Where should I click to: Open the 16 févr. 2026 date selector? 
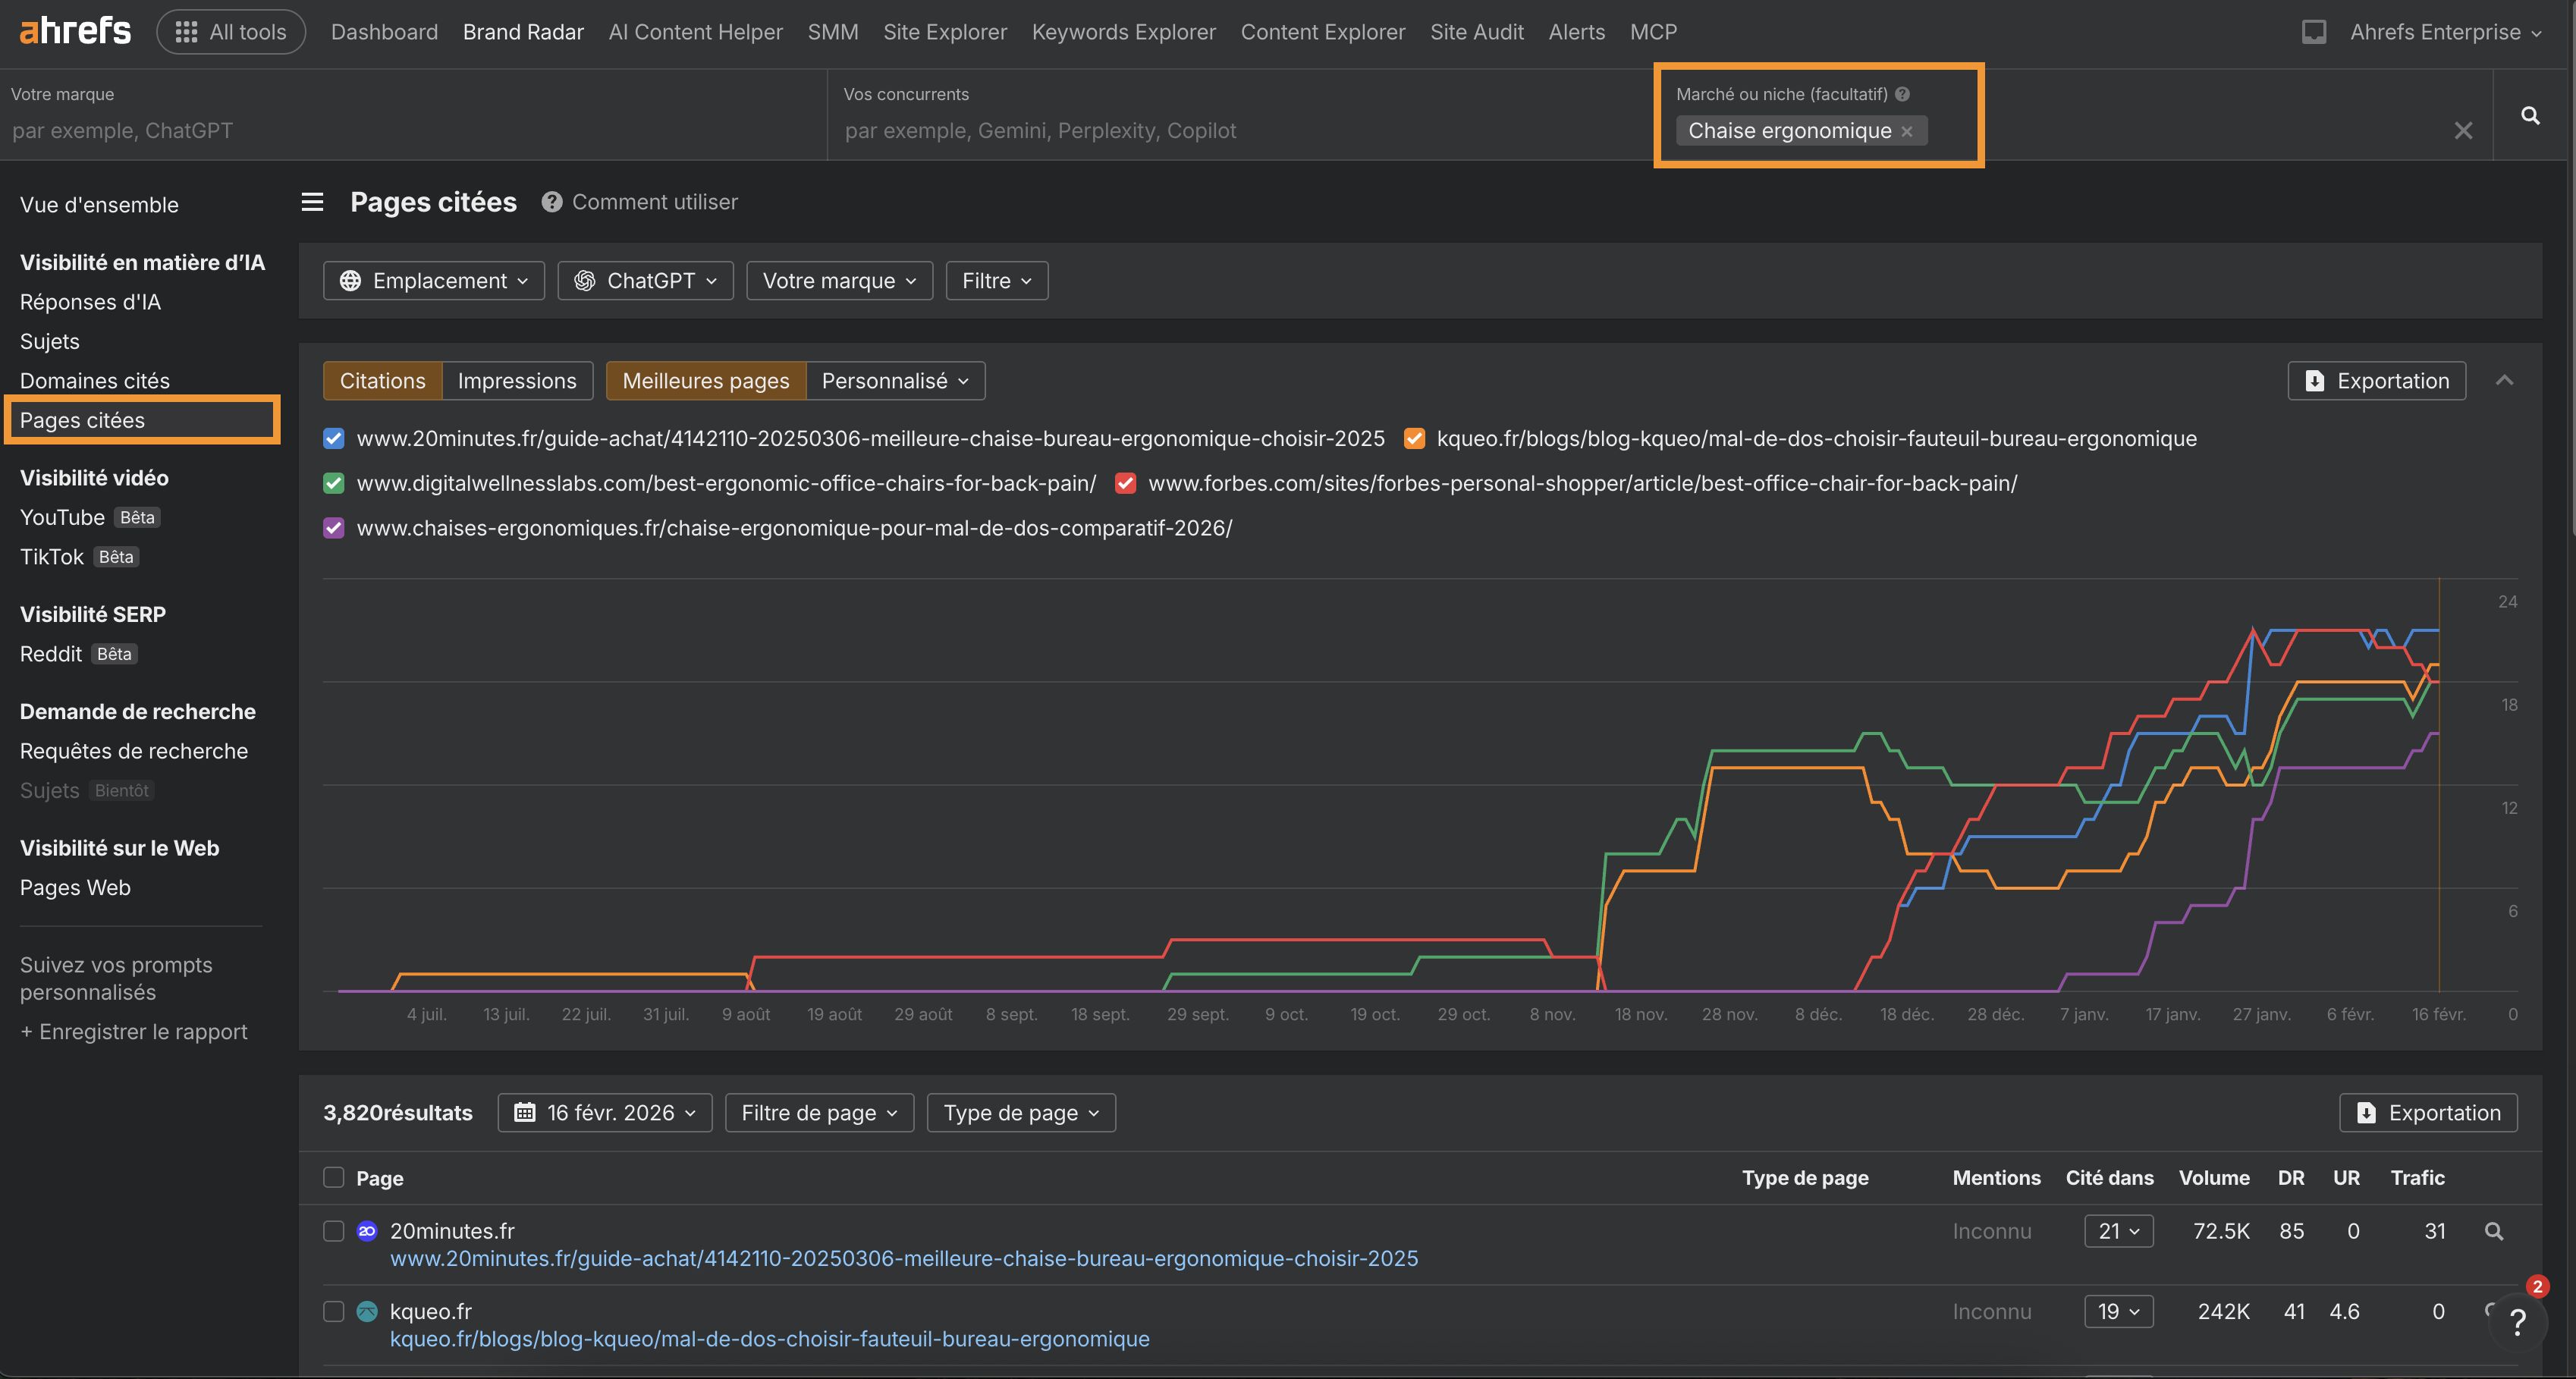[x=604, y=1112]
